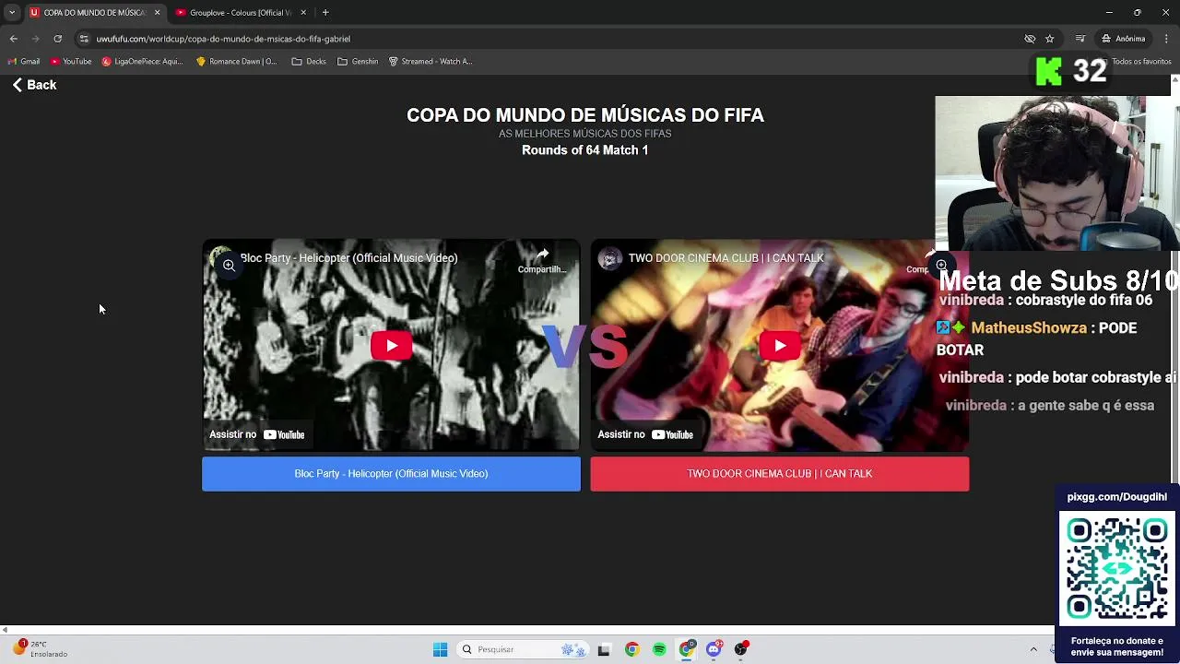This screenshot has height=664, width=1180.
Task: Open the Streamed - Watch bookmark
Action: [x=431, y=62]
